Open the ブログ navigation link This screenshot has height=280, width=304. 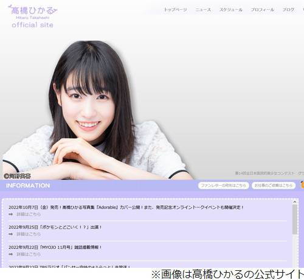click(x=288, y=10)
